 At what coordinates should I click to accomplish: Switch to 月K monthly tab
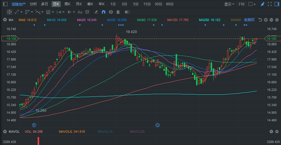point(79,4)
